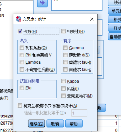The image size is (121, 132).
Task: Enable the Eta checkbox
Action: point(22,88)
